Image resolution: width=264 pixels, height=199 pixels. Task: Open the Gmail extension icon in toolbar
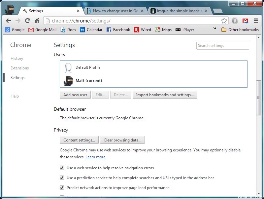(x=245, y=21)
